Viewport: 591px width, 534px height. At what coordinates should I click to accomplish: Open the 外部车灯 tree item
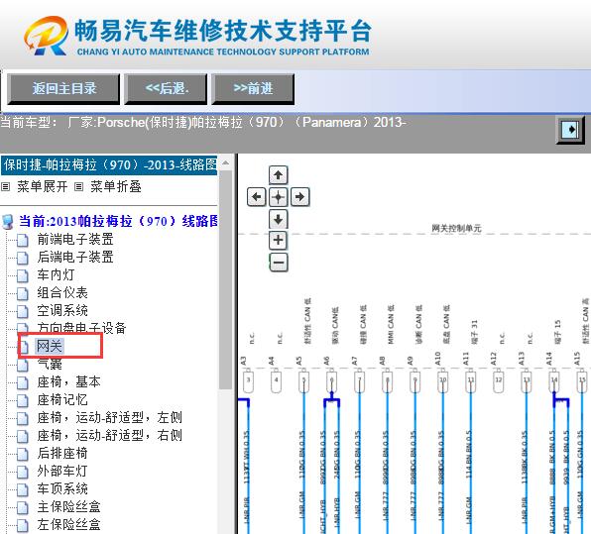click(62, 472)
